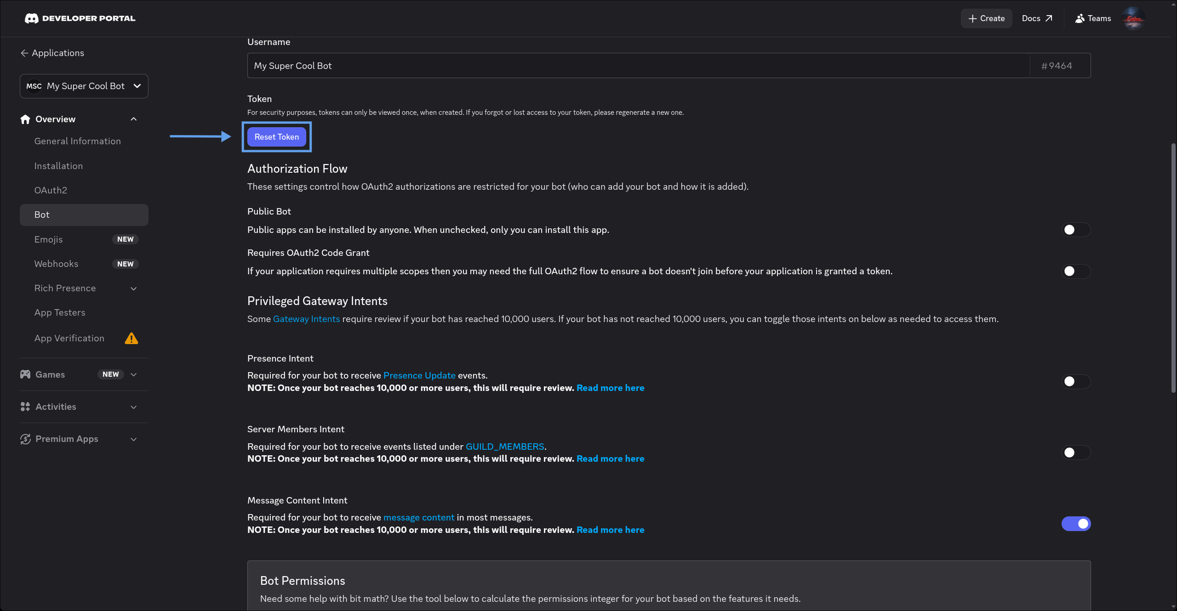Click the Teams people icon

pos(1080,18)
